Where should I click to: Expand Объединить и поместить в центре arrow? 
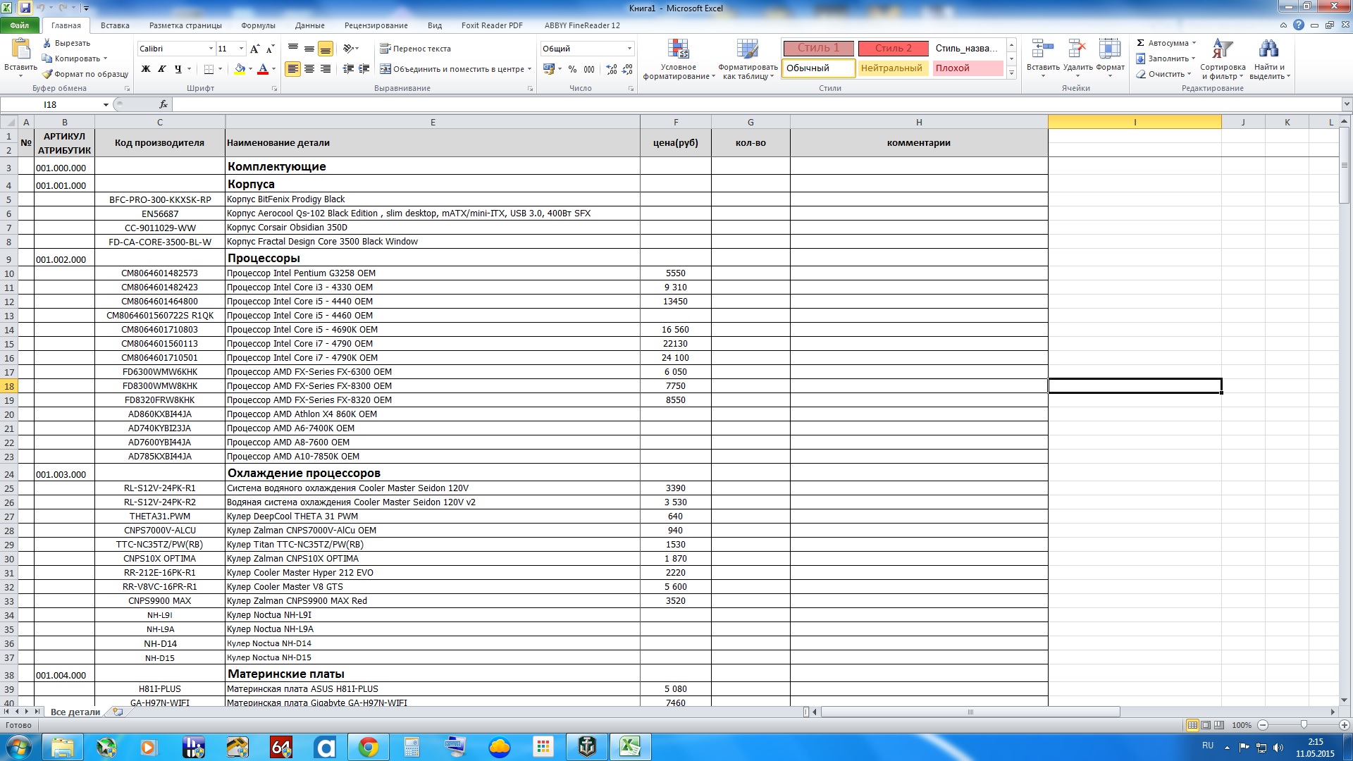coord(529,69)
